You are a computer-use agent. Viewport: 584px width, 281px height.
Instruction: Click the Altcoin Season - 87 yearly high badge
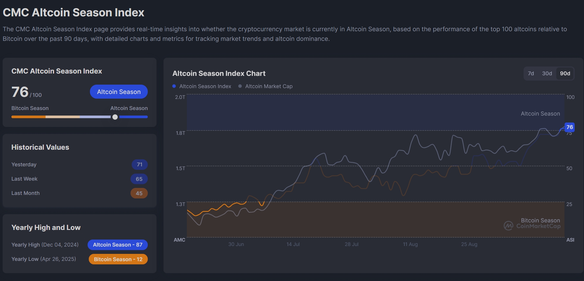click(118, 245)
